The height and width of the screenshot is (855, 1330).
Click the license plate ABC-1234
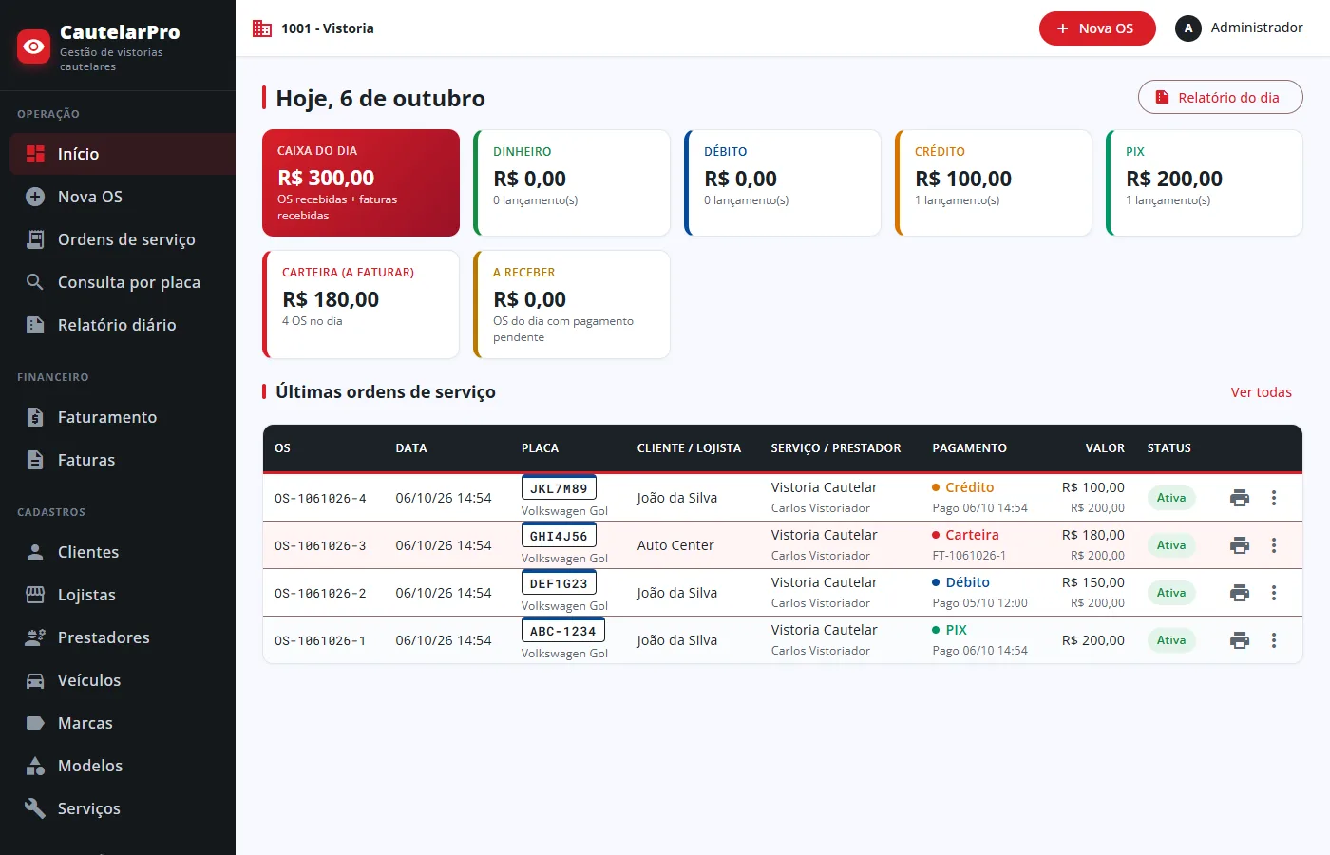(x=563, y=631)
